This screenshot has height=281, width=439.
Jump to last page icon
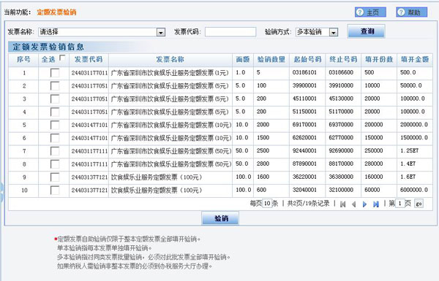coord(376,204)
